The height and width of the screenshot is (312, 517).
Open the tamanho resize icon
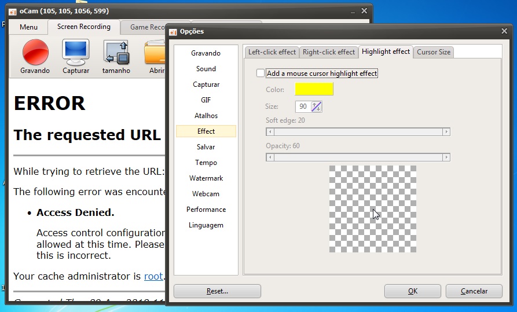point(116,52)
